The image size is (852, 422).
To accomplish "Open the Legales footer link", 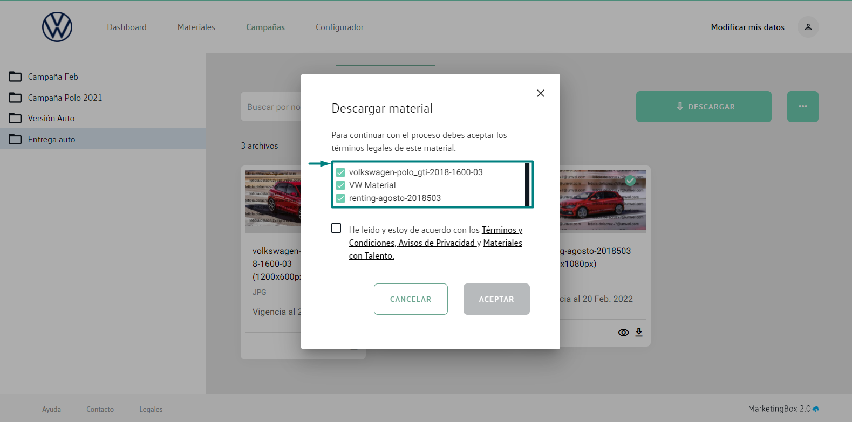I will 151,410.
